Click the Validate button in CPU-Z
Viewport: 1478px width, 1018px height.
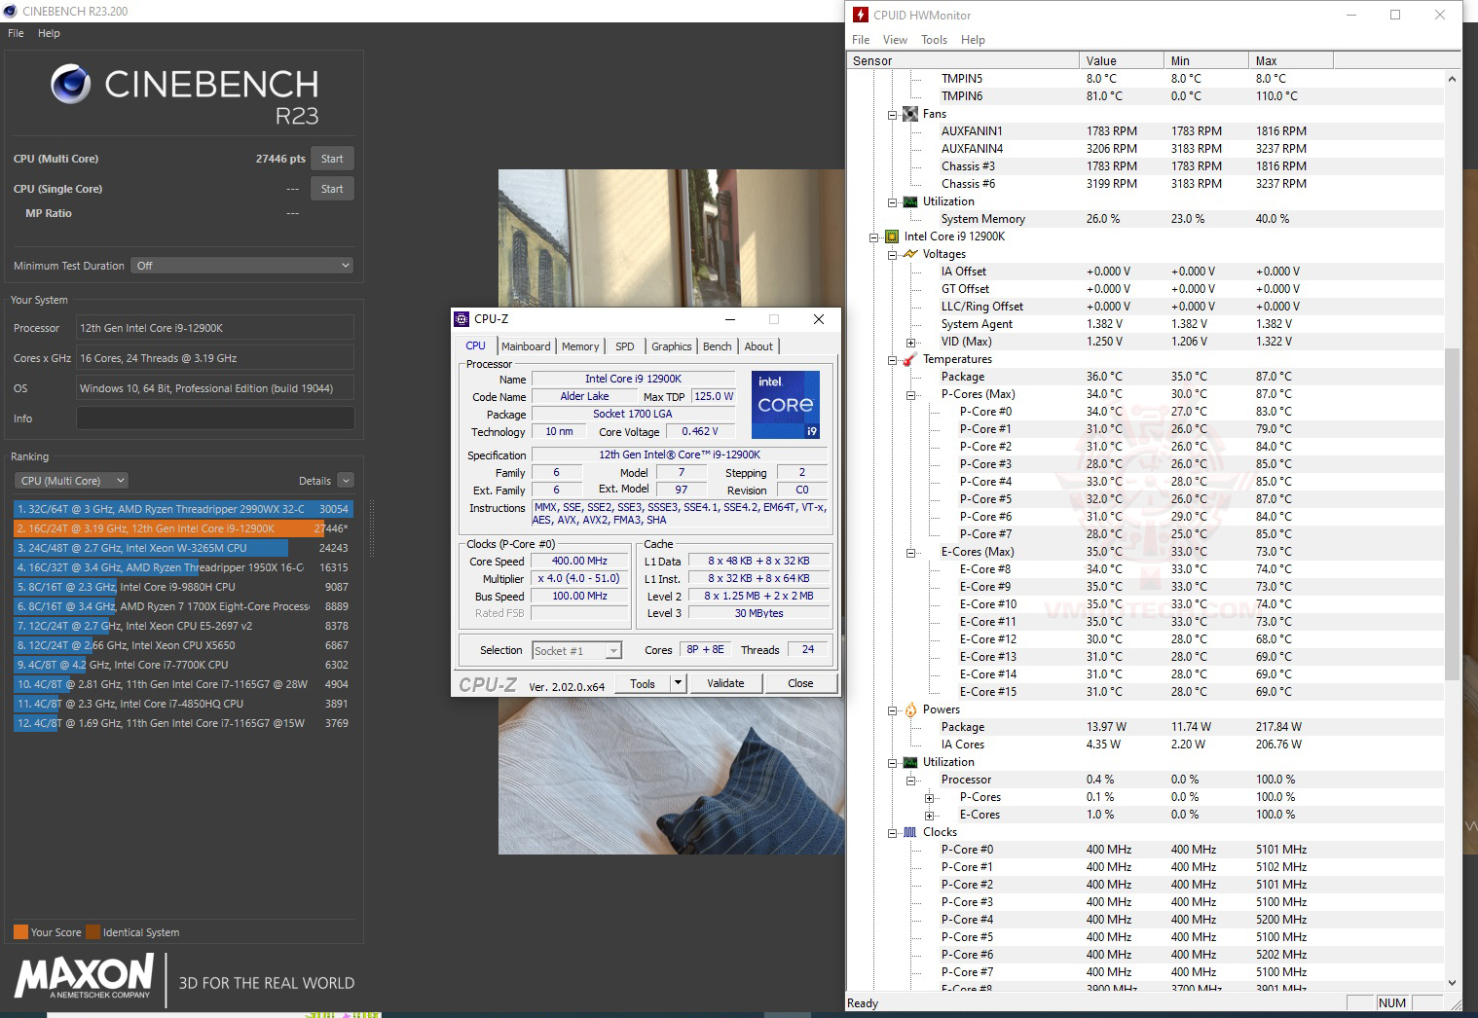(x=725, y=683)
